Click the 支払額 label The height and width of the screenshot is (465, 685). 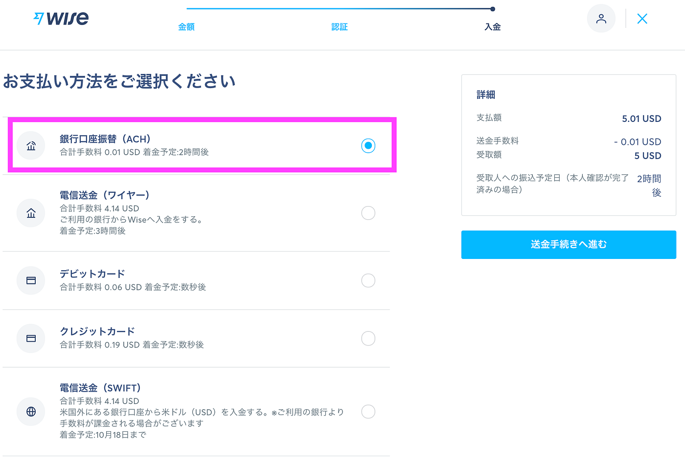(489, 117)
